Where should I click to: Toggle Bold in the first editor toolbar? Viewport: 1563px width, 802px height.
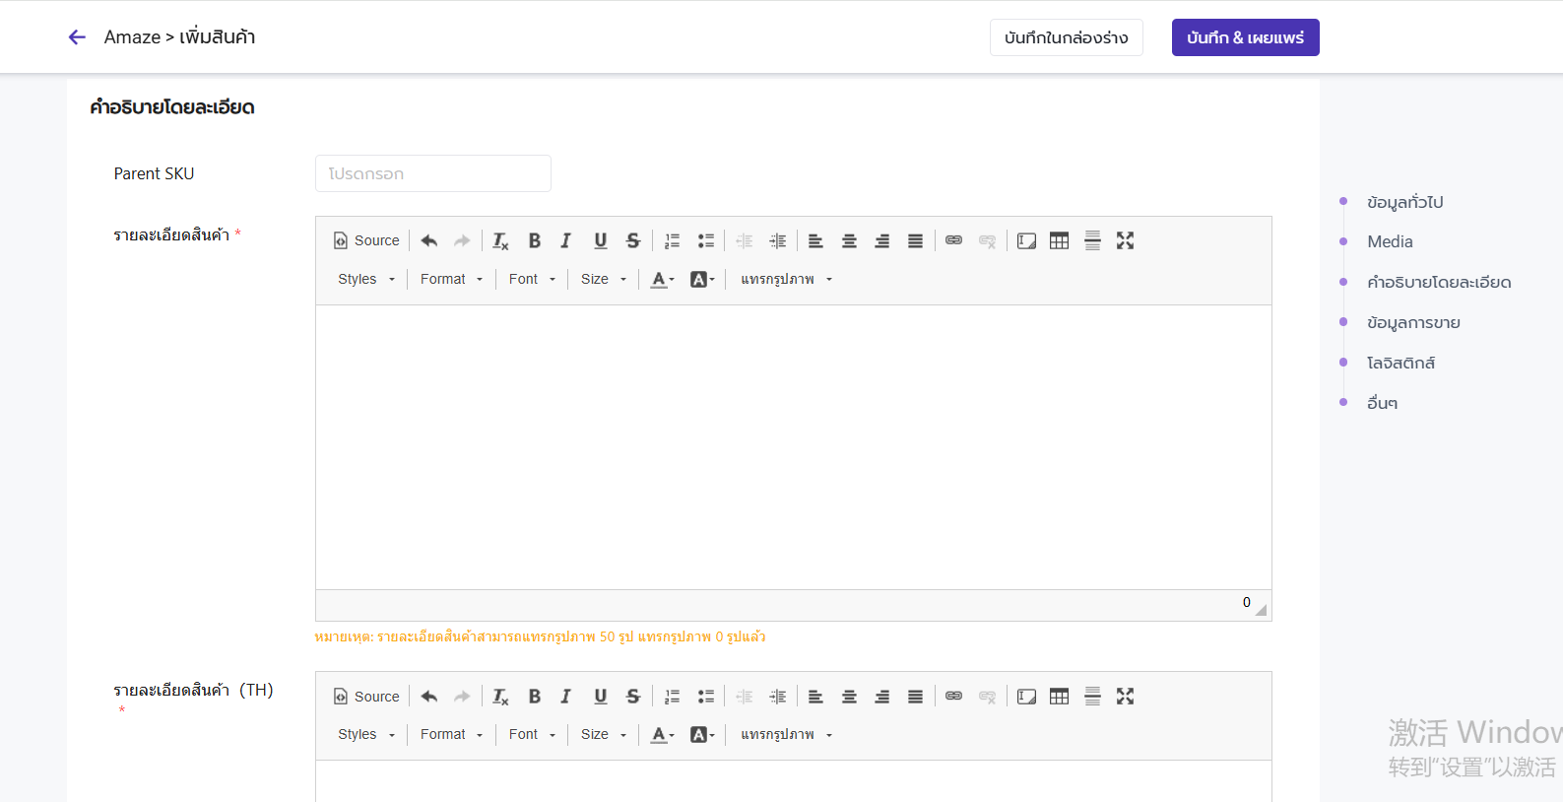coord(534,240)
